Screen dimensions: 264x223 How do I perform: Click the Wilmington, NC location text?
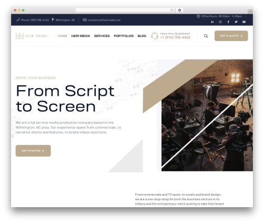(65, 20)
